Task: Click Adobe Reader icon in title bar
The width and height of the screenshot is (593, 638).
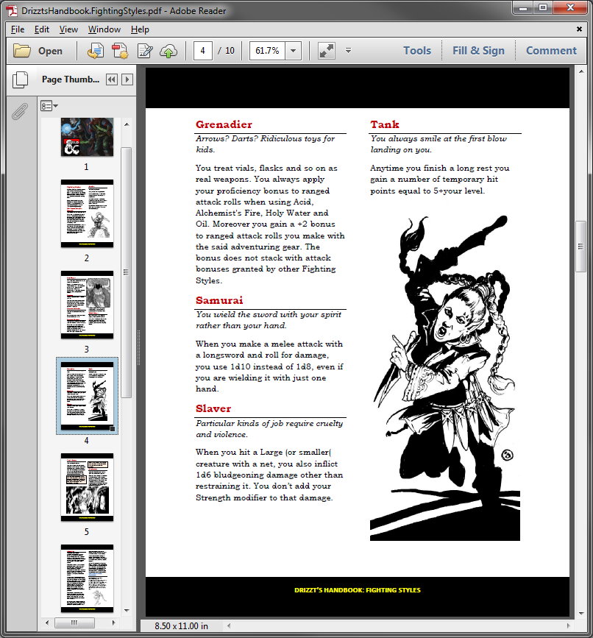Action: point(11,10)
